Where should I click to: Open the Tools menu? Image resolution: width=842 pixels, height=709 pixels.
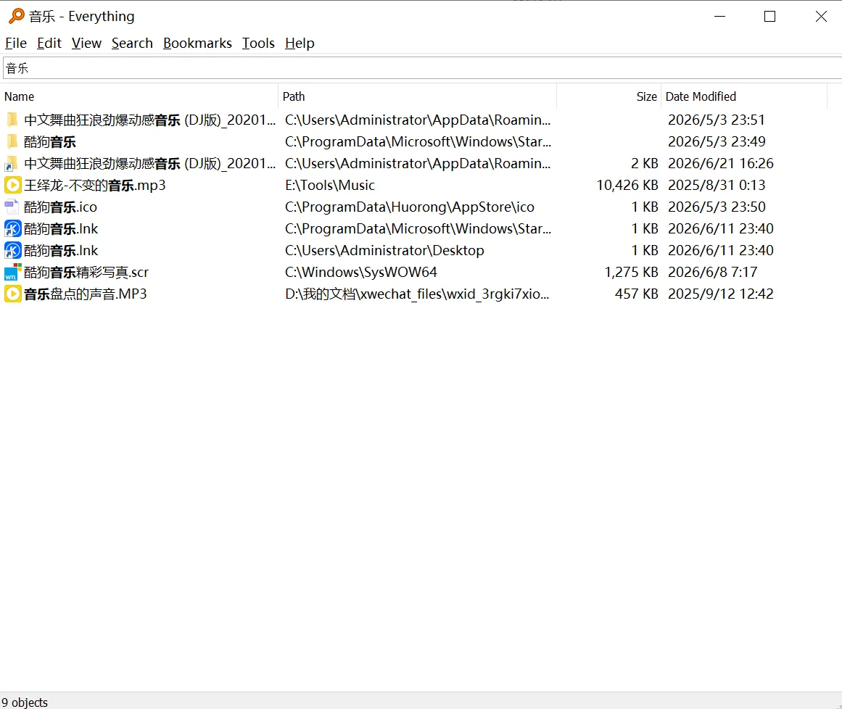[258, 43]
